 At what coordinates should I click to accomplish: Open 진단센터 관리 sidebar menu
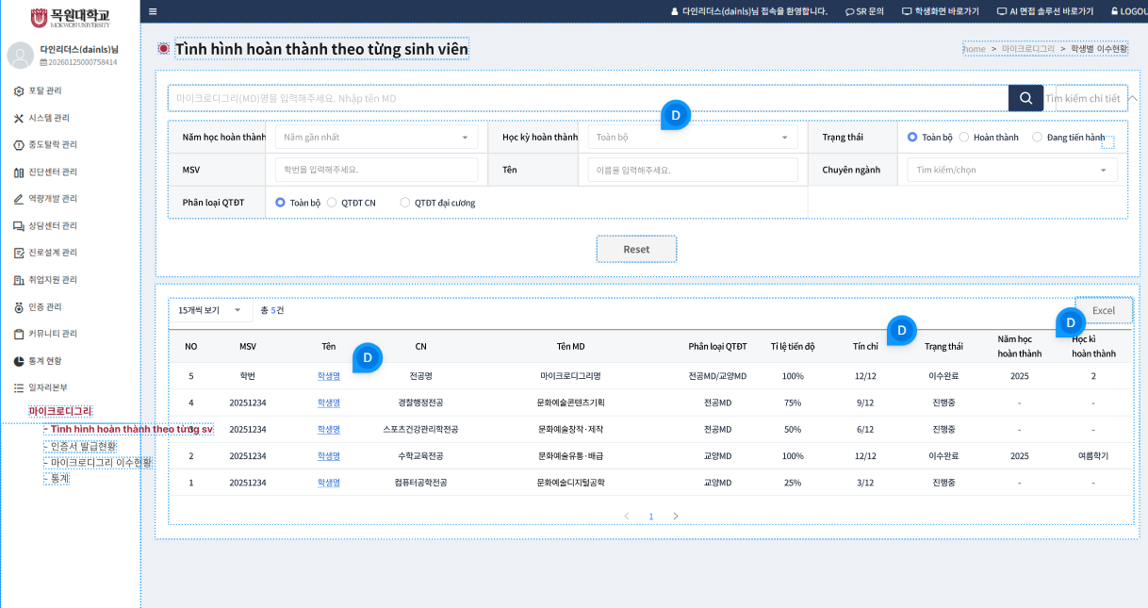point(52,172)
